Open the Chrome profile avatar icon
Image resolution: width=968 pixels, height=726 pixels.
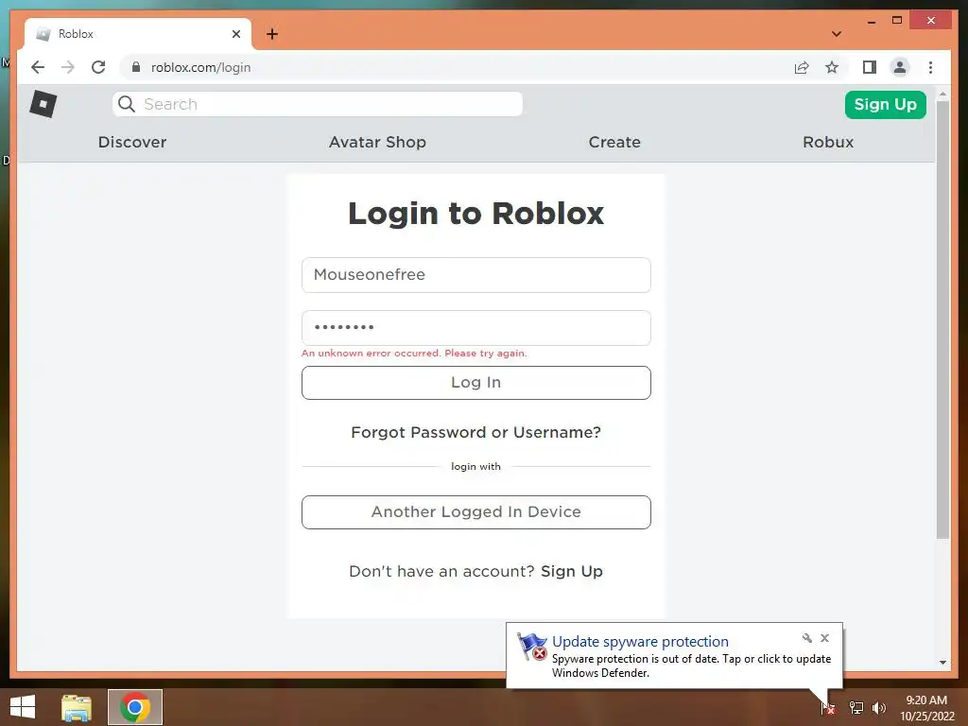(x=900, y=67)
